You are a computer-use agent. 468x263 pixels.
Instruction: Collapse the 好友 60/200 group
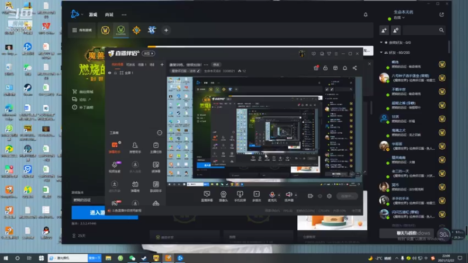pos(381,53)
